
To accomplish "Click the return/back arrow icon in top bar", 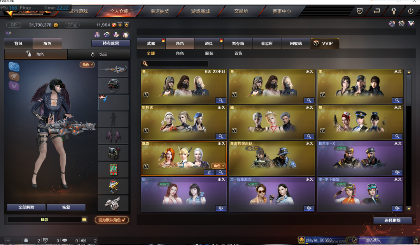I will 376,11.
